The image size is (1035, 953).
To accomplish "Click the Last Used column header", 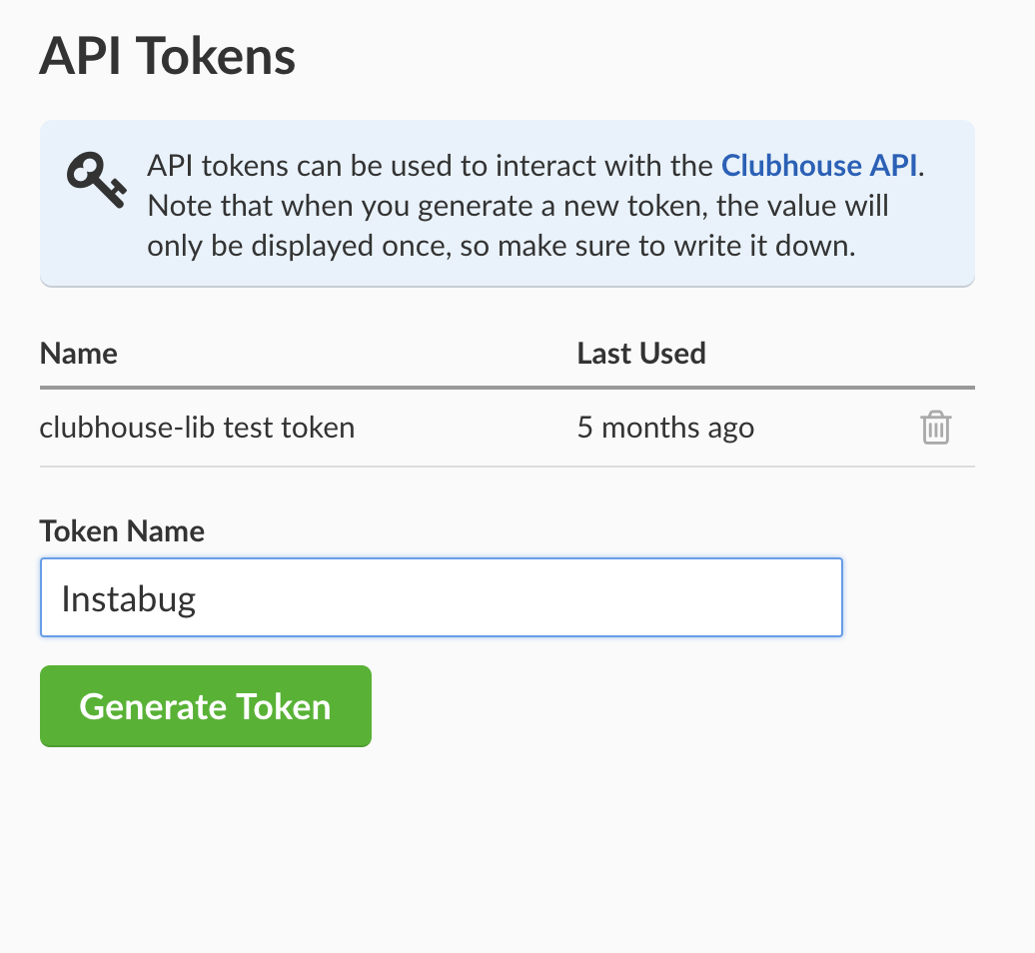I will click(641, 354).
